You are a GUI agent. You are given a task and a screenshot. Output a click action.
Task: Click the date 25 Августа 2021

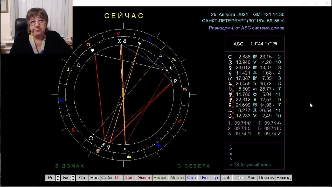[x=229, y=15]
